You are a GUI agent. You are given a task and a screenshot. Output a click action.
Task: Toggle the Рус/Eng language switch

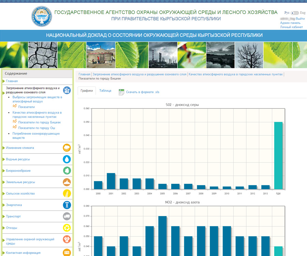coord(295,13)
